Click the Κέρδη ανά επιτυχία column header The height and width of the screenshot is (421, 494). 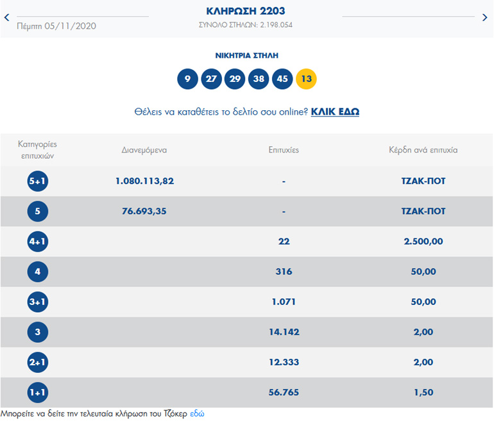click(423, 150)
